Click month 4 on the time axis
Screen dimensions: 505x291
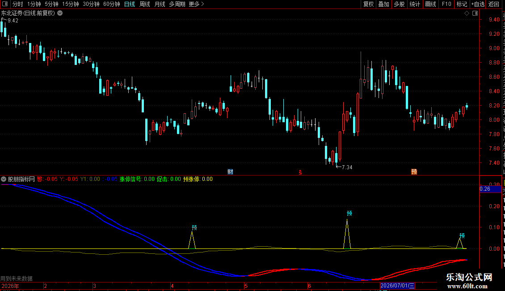point(173,286)
